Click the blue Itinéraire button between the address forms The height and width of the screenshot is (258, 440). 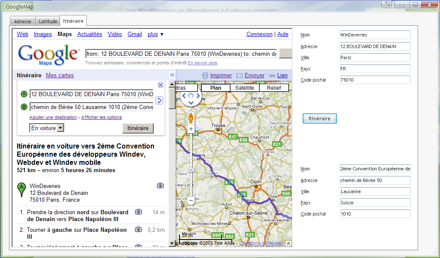[x=320, y=118]
